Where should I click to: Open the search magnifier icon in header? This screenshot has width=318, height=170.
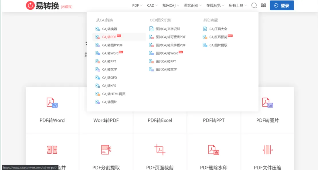coord(254,5)
